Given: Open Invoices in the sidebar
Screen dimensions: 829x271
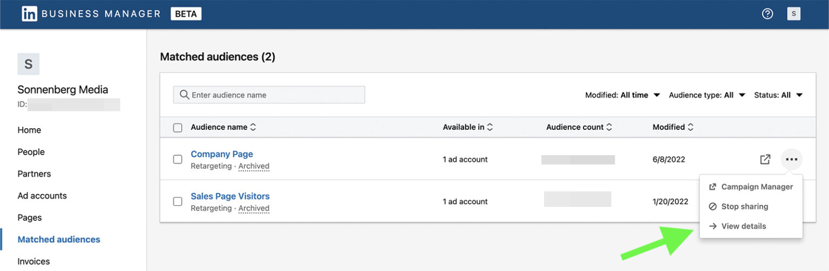Looking at the screenshot, I should (33, 261).
